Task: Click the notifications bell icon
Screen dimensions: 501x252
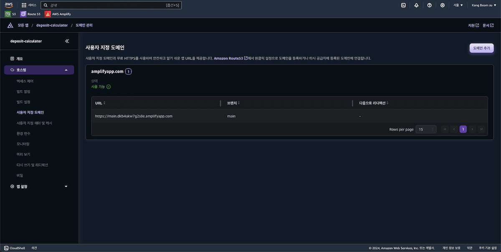Action: (416, 5)
